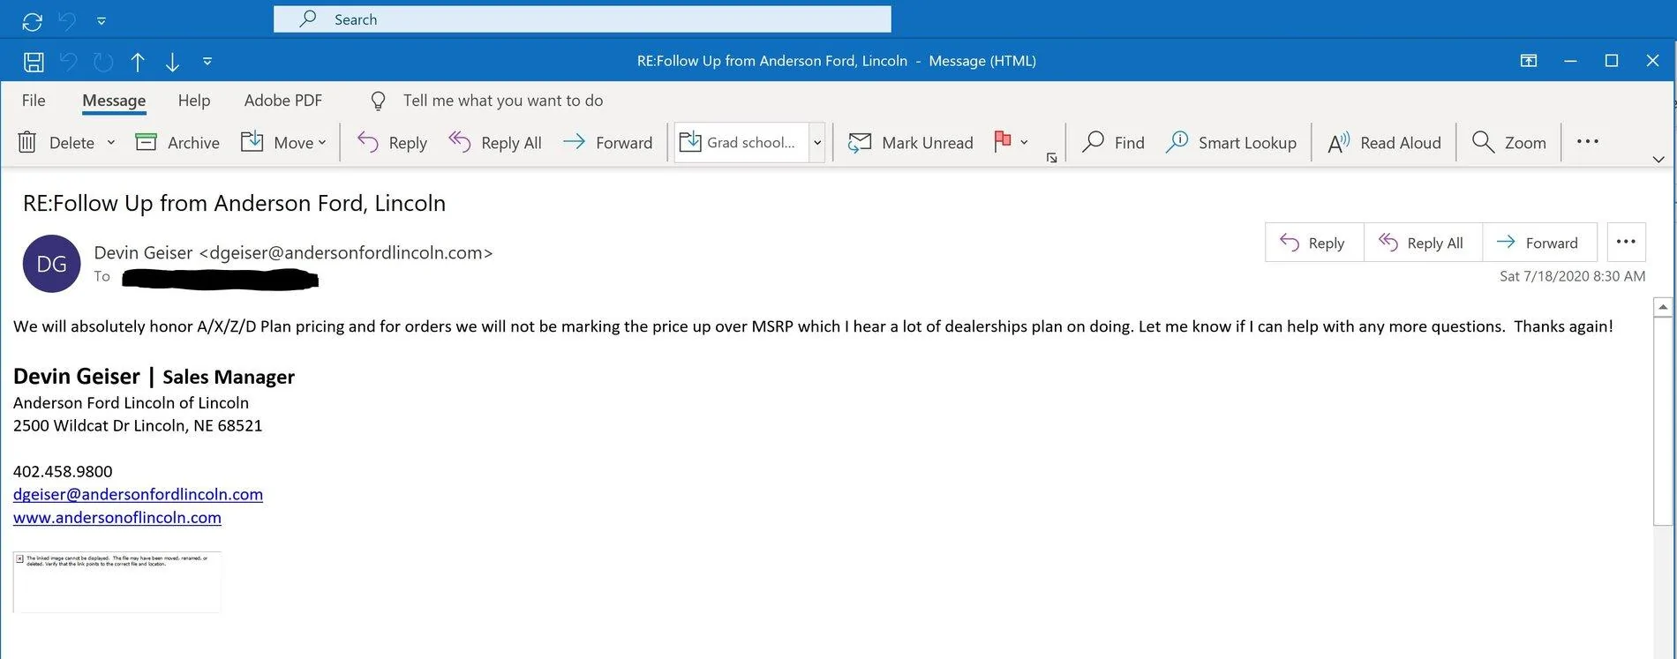Expand the Move dropdown
1677x659 pixels.
point(322,142)
